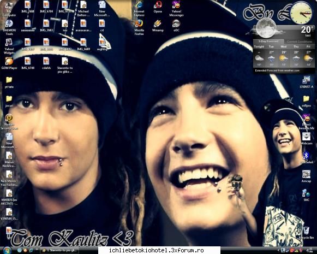Open the My Computer desktop icon
Image resolution: width=317 pixels, height=254 pixels.
[x=9, y=9]
